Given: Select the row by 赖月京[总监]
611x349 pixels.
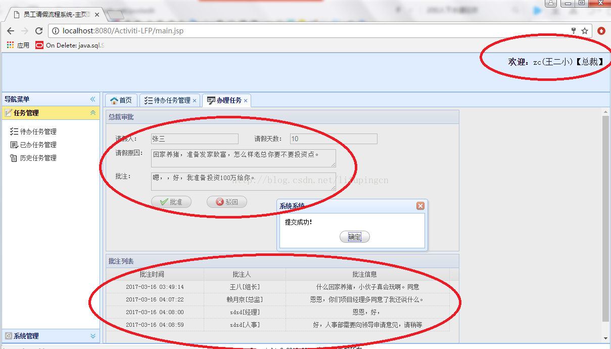Looking at the screenshot, I should pyautogui.click(x=277, y=299).
